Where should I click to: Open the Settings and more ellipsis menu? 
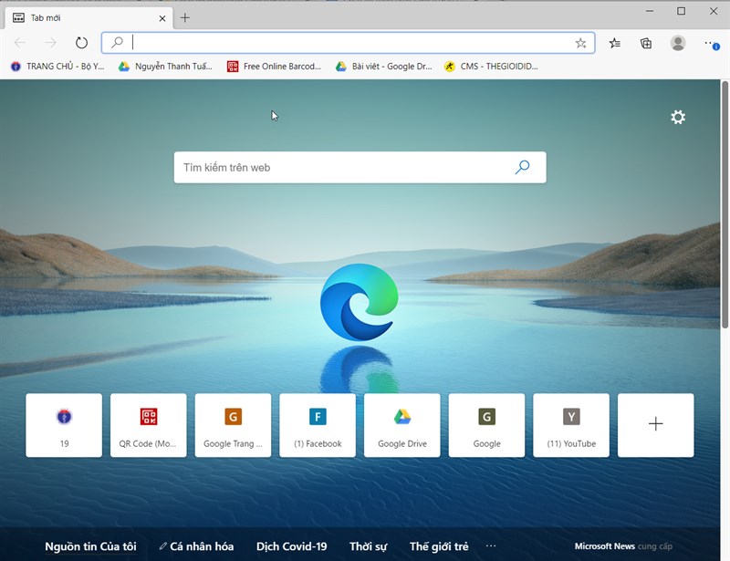click(711, 43)
